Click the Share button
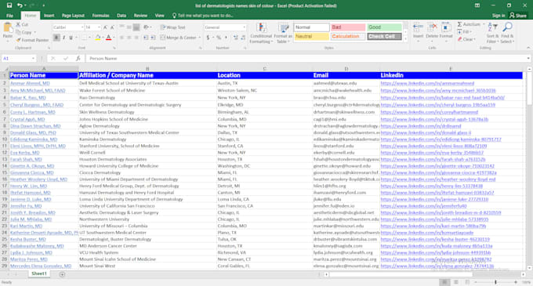The image size is (533, 286). click(518, 16)
